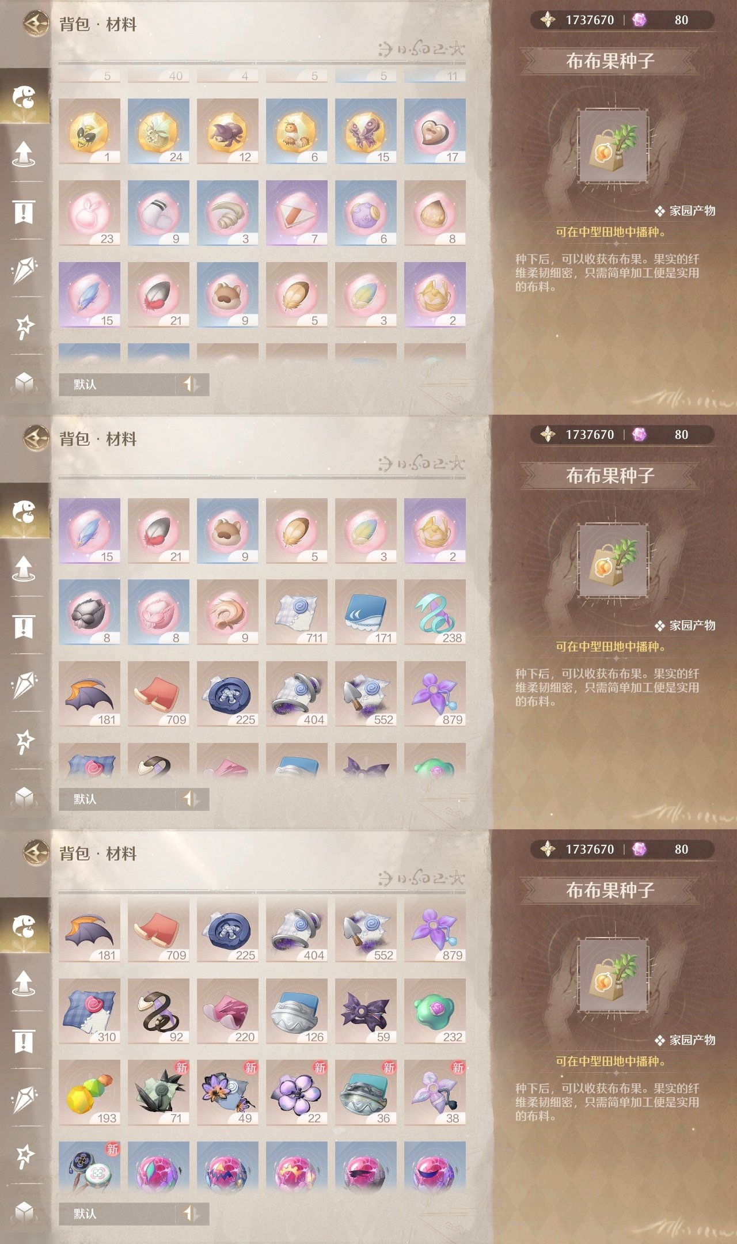Toggle sort order arrow in bottommost backpack panel
The width and height of the screenshot is (737, 1244).
(x=191, y=1213)
